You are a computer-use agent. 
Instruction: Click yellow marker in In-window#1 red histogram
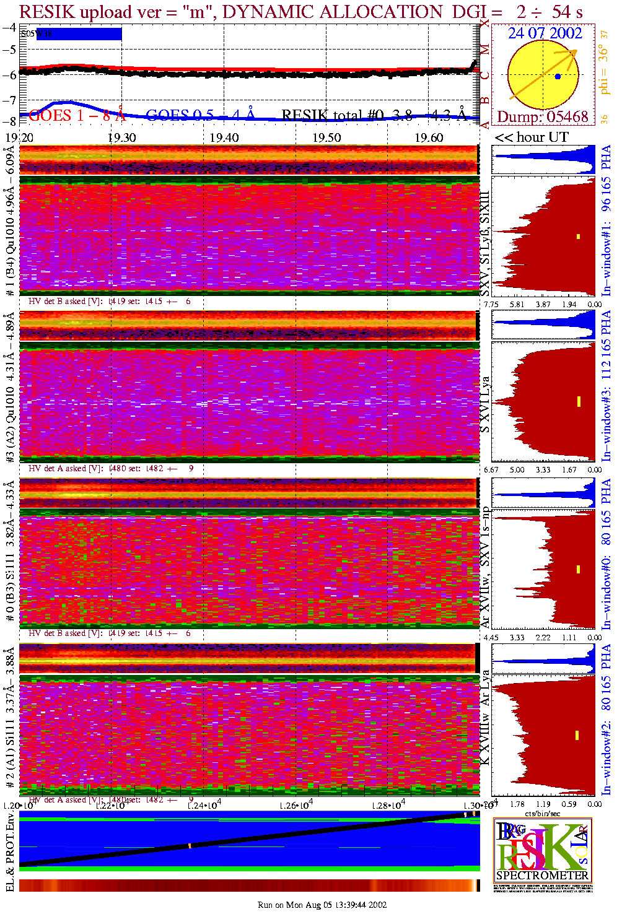[578, 236]
